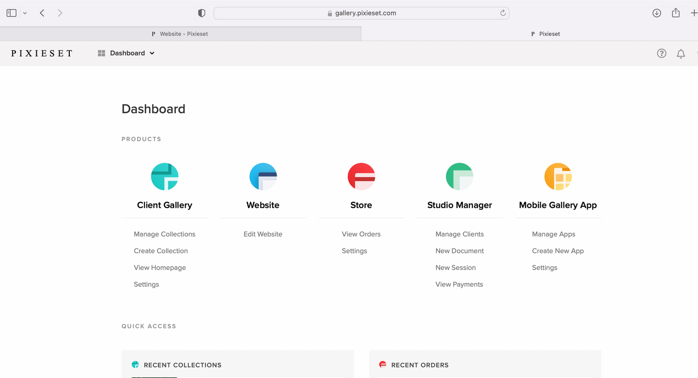
Task: Click the Studio Manager heading
Action: (460, 205)
